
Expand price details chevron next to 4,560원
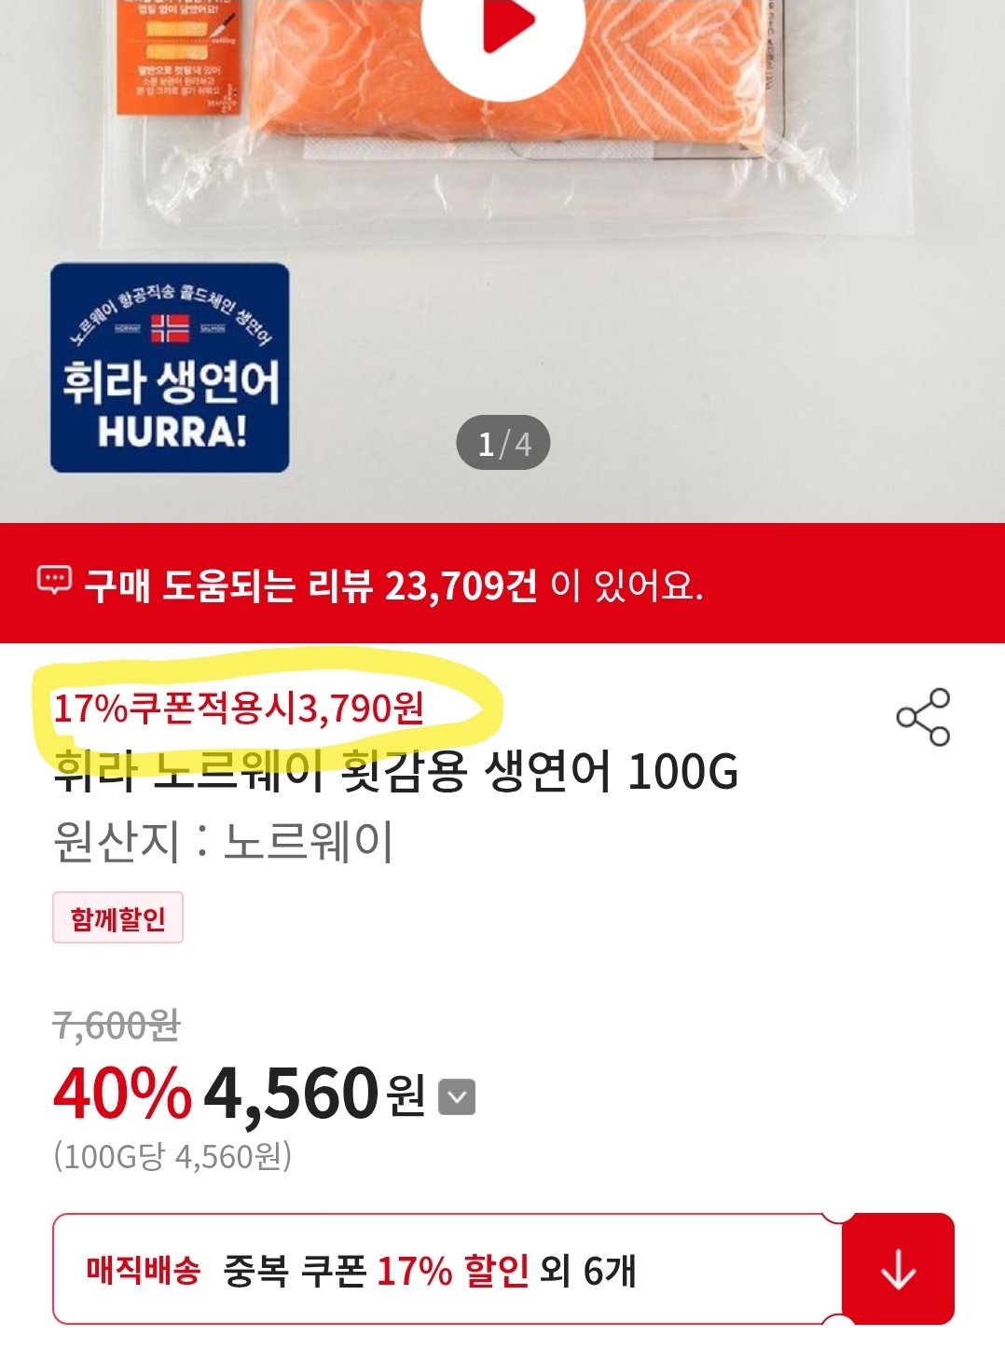[x=457, y=1096]
